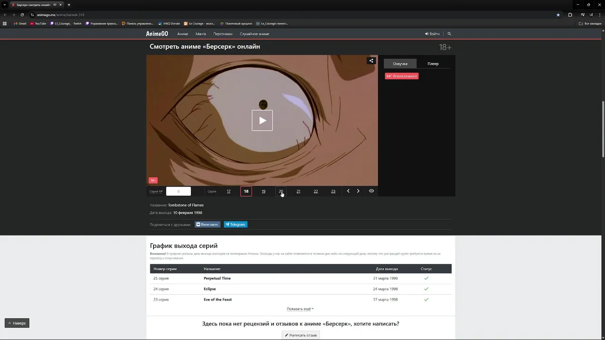Open Все закладки folder
Viewport: 605px width, 340px height.
(x=590, y=23)
